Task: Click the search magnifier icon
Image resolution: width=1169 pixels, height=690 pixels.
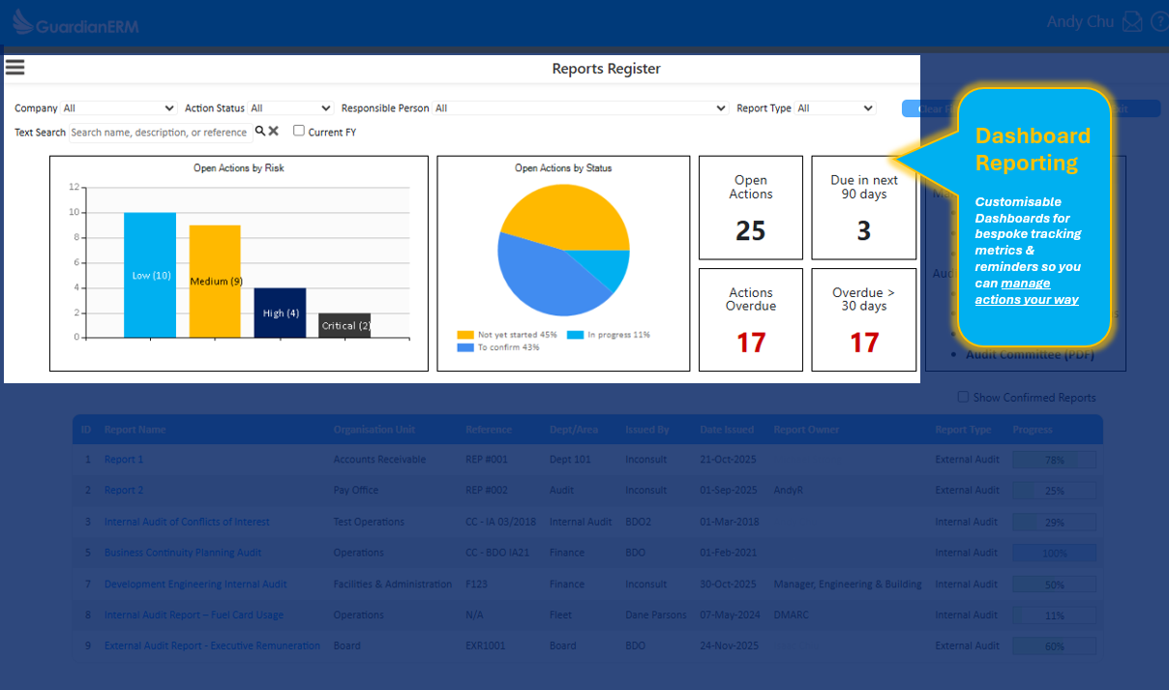Action: tap(259, 131)
